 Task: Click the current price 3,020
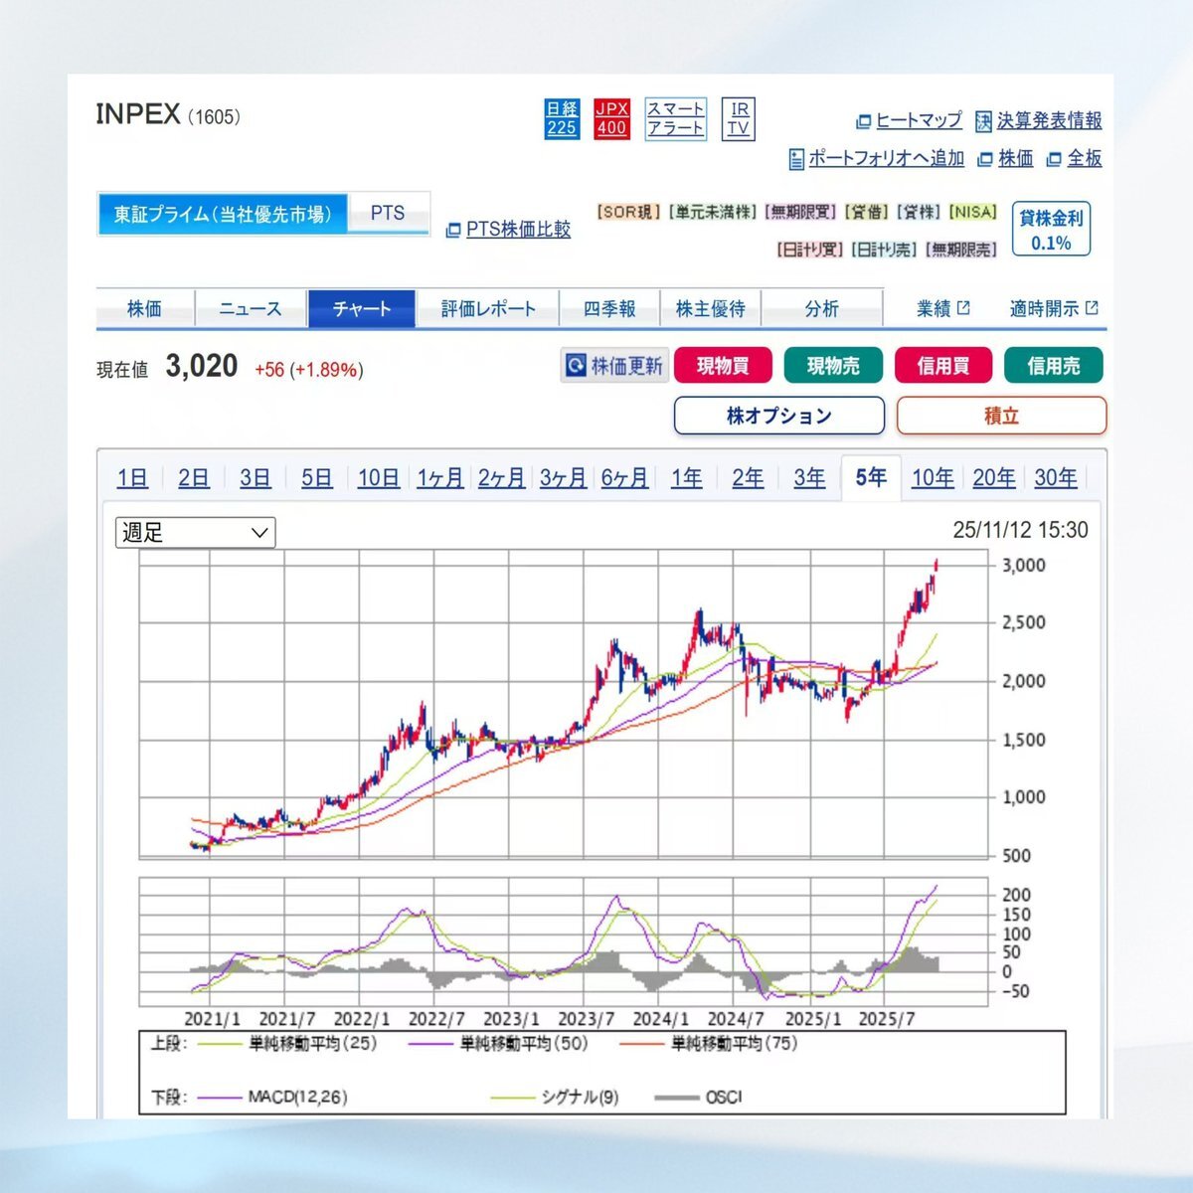202,366
